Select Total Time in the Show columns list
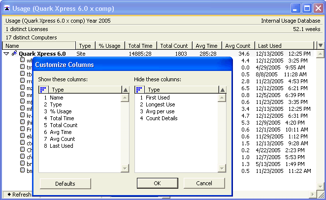The height and width of the screenshot is (200, 326). pyautogui.click(x=62, y=118)
